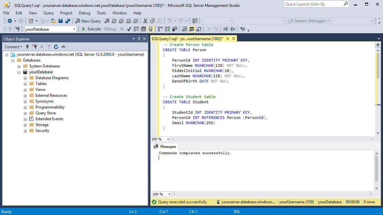Open the Activity Monitor icon in Object Explorer
The width and height of the screenshot is (383, 215).
[63, 47]
